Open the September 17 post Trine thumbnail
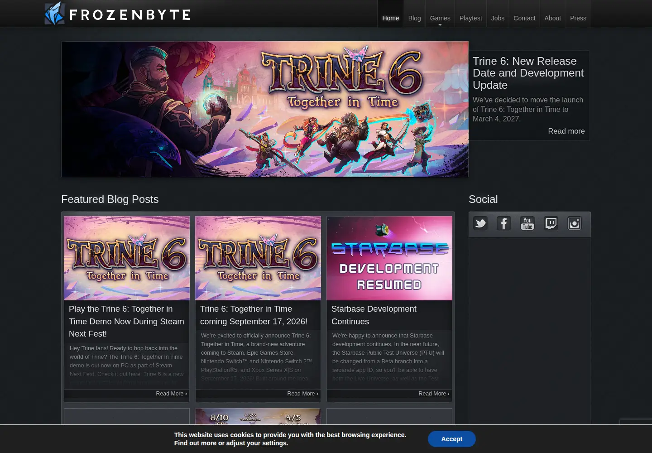Viewport: 652px width, 453px height. tap(258, 258)
